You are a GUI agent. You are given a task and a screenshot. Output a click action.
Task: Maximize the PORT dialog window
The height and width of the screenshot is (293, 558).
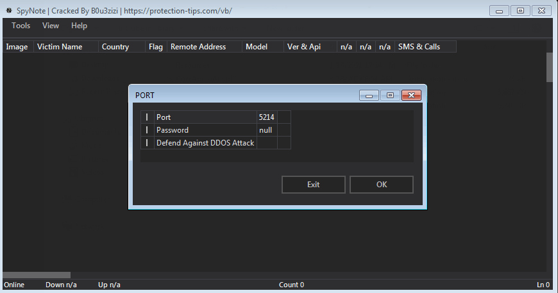390,96
